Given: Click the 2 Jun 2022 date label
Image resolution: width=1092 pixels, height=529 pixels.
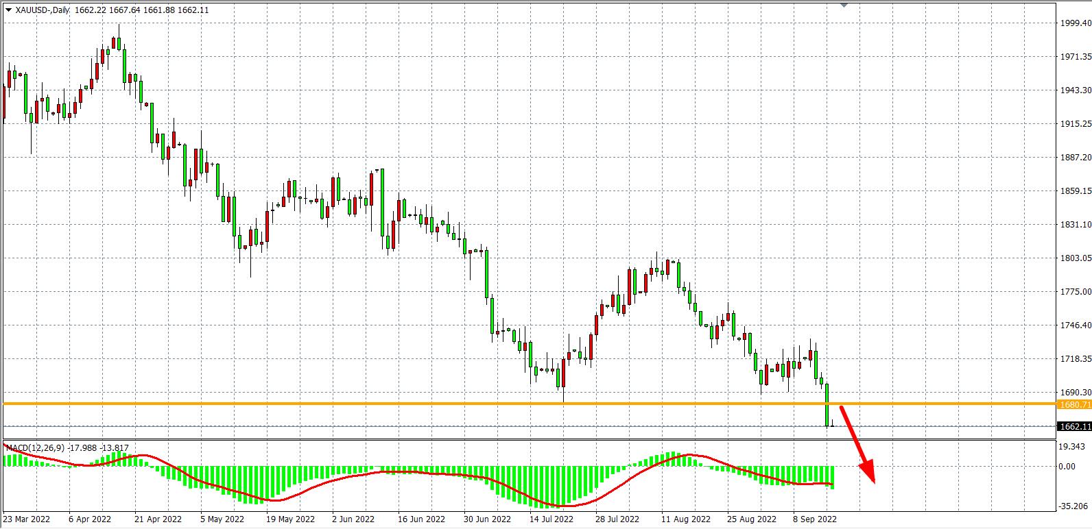Looking at the screenshot, I should pyautogui.click(x=353, y=519).
